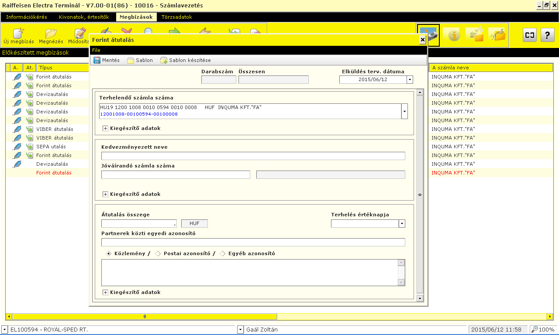Click into the Kedvezményezett neve field

pyautogui.click(x=253, y=156)
